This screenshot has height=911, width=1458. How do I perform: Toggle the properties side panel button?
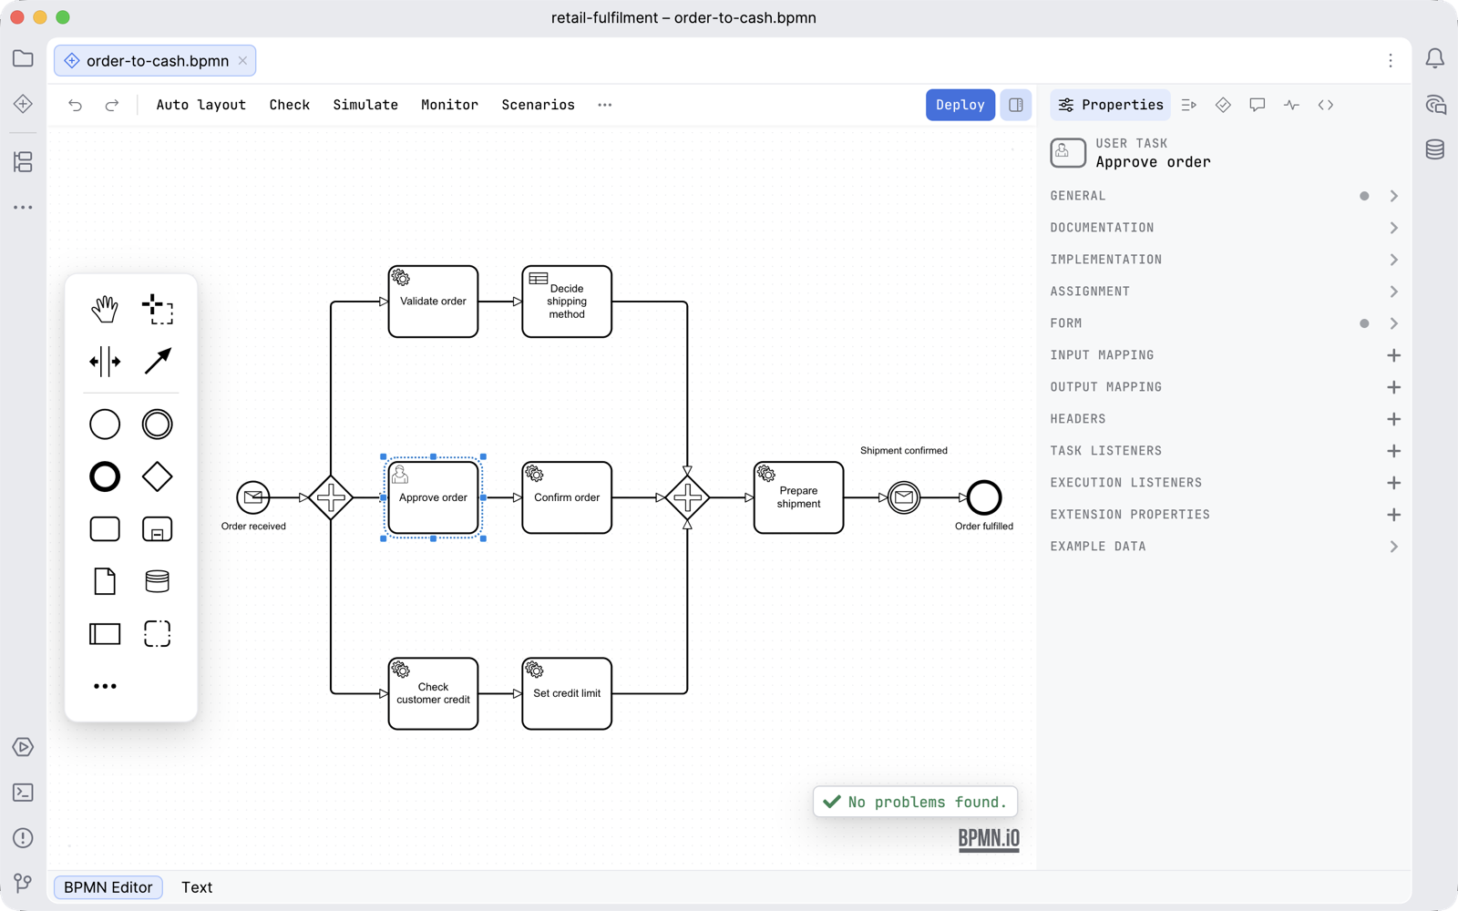[1016, 105]
